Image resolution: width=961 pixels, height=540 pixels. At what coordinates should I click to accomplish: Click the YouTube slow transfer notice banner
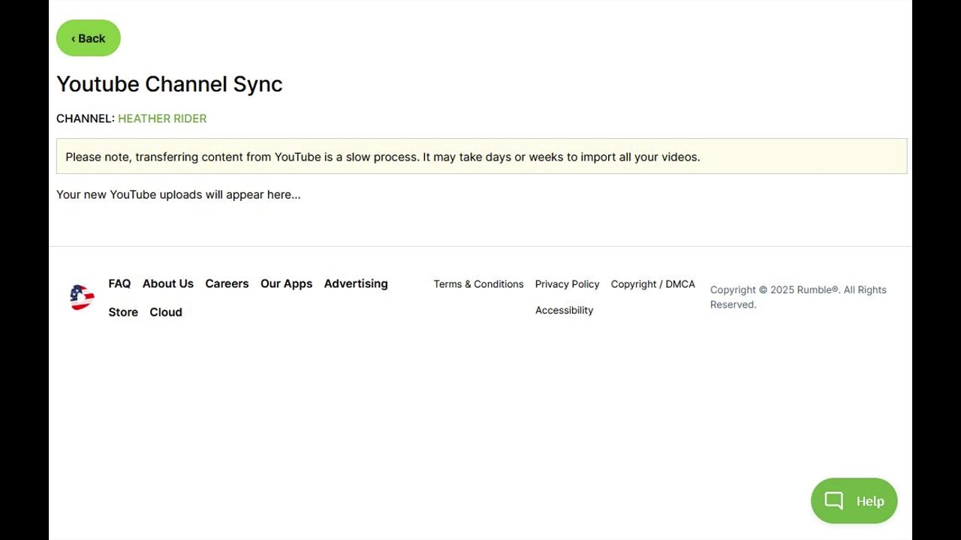[481, 157]
